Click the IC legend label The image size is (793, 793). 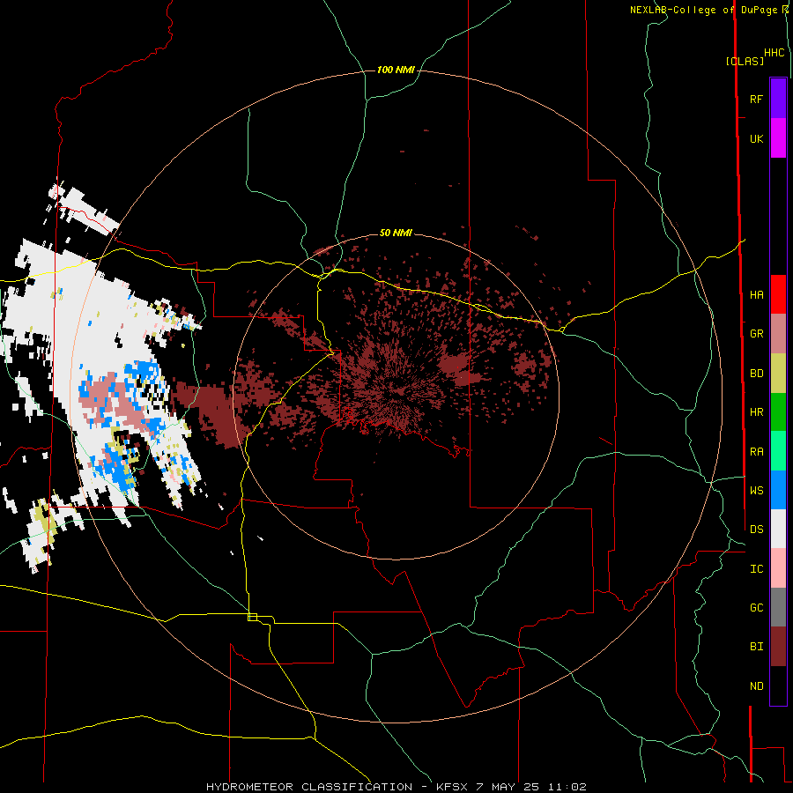click(x=756, y=568)
